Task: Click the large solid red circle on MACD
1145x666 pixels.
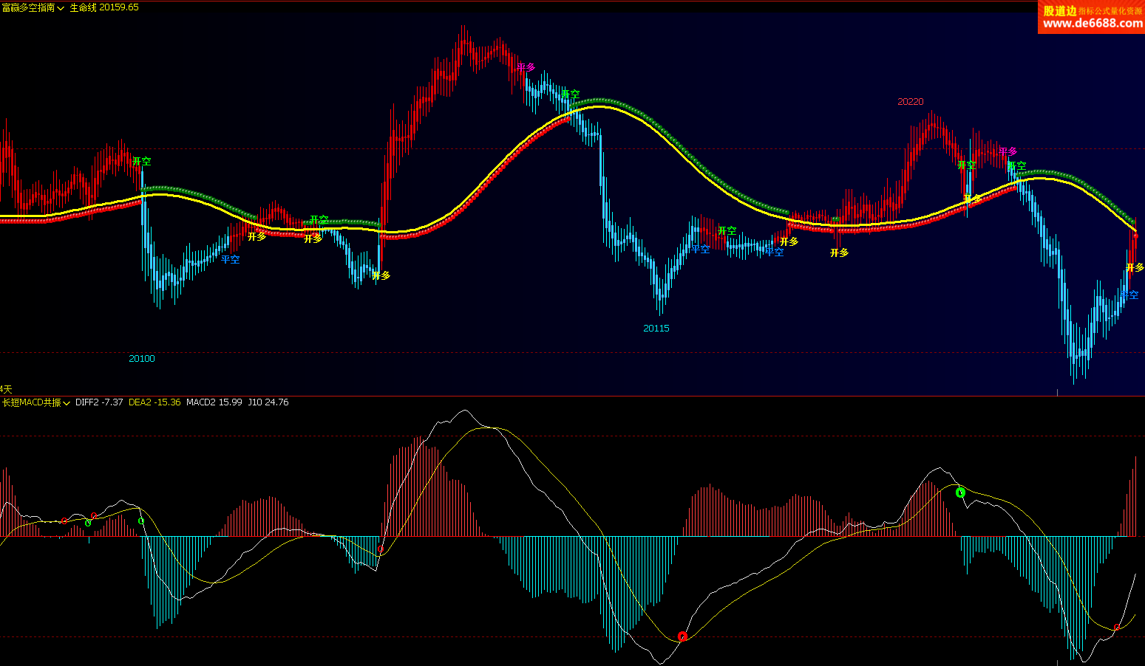Action: [682, 636]
